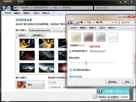Open the address history dropdown in the Window Color window
This screenshot has height=102, width=136.
click(112, 23)
